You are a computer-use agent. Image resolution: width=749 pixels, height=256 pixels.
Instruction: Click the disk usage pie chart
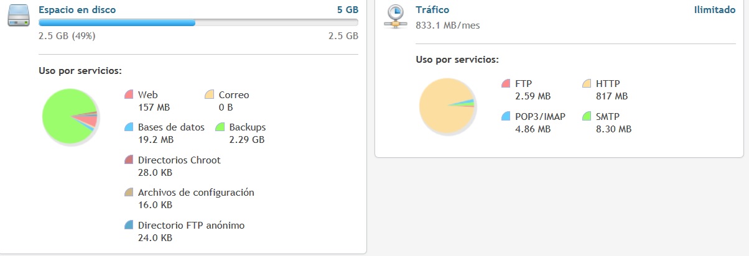click(69, 116)
